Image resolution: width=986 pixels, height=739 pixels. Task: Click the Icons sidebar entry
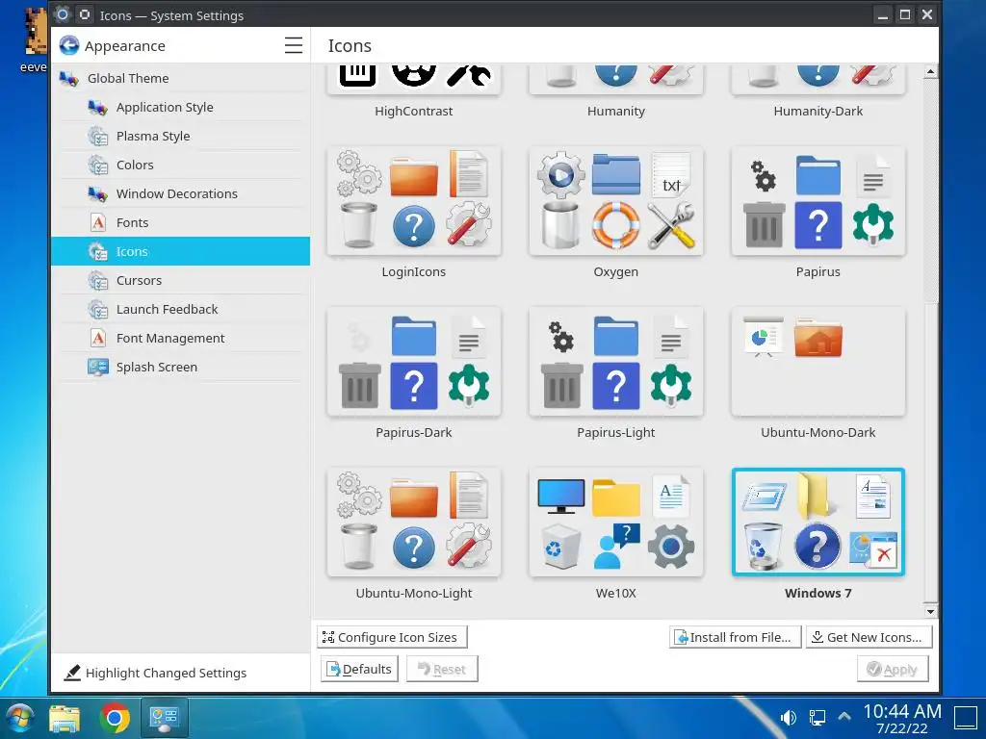(x=180, y=251)
